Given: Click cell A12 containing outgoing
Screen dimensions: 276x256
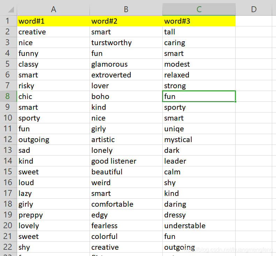Looking at the screenshot, I should tap(53, 139).
